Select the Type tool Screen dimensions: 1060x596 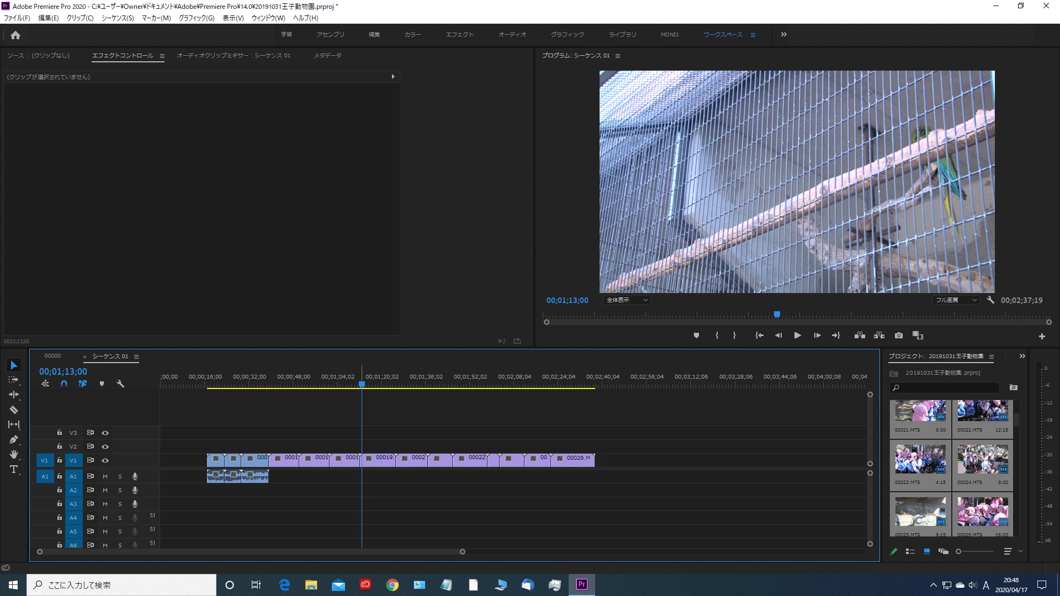pyautogui.click(x=14, y=470)
